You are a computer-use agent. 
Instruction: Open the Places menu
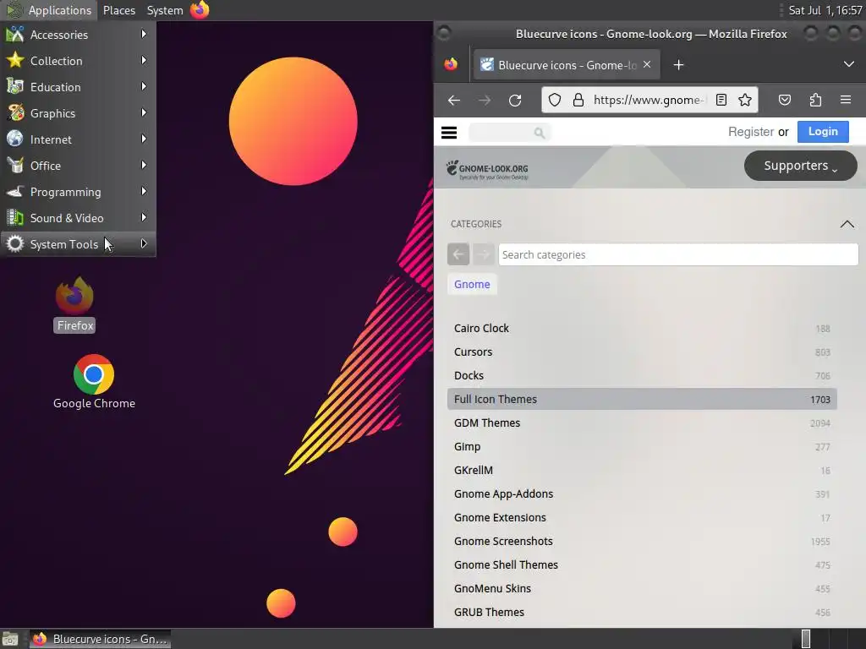point(118,10)
